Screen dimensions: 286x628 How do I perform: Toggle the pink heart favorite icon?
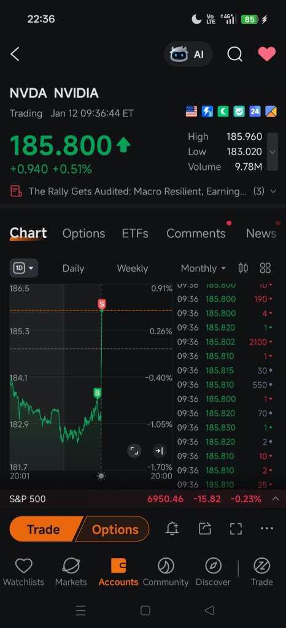click(x=267, y=54)
